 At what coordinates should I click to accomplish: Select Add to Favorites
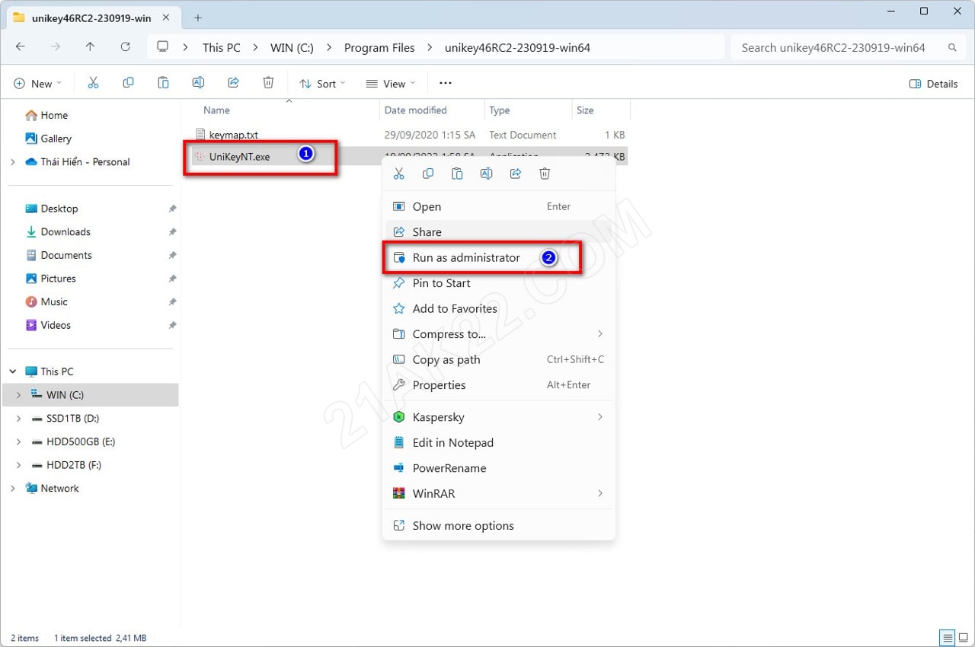[498, 308]
